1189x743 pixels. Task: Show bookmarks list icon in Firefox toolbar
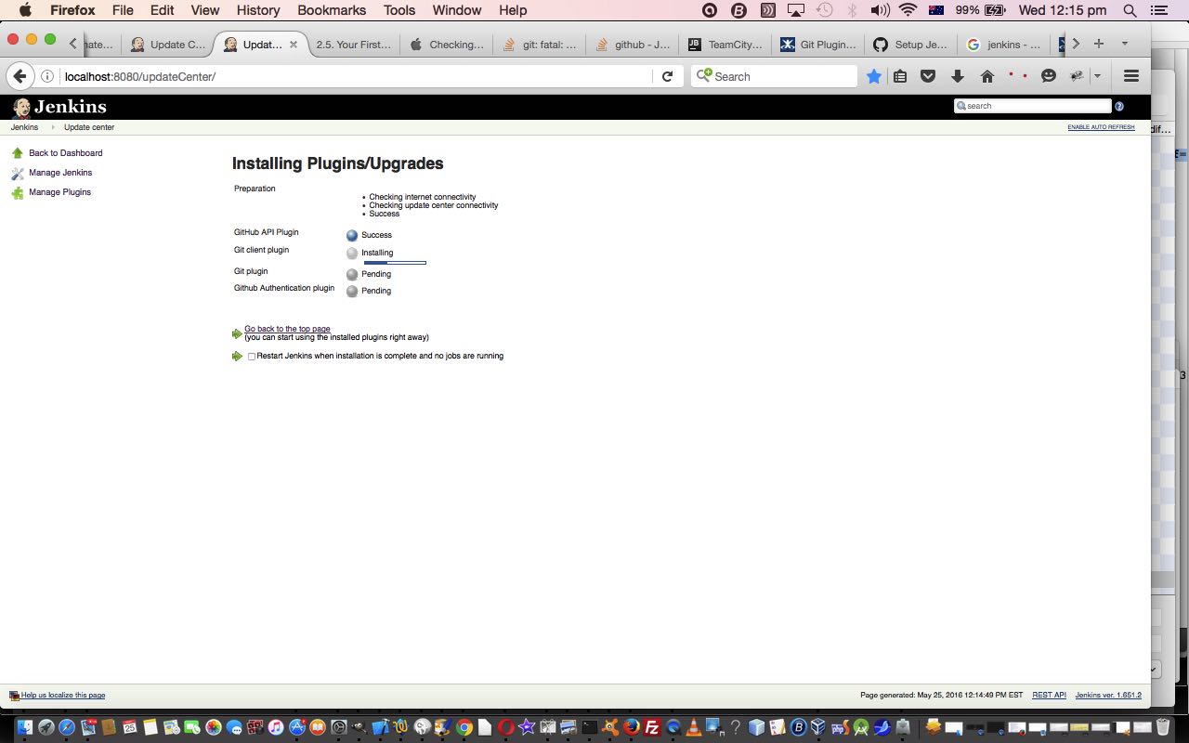[x=900, y=76]
